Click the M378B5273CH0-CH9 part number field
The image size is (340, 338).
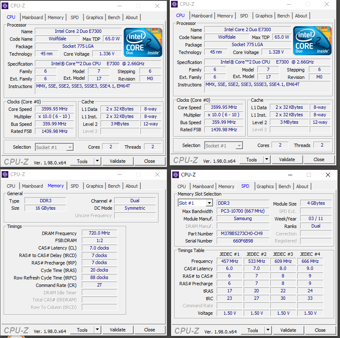[243, 233]
